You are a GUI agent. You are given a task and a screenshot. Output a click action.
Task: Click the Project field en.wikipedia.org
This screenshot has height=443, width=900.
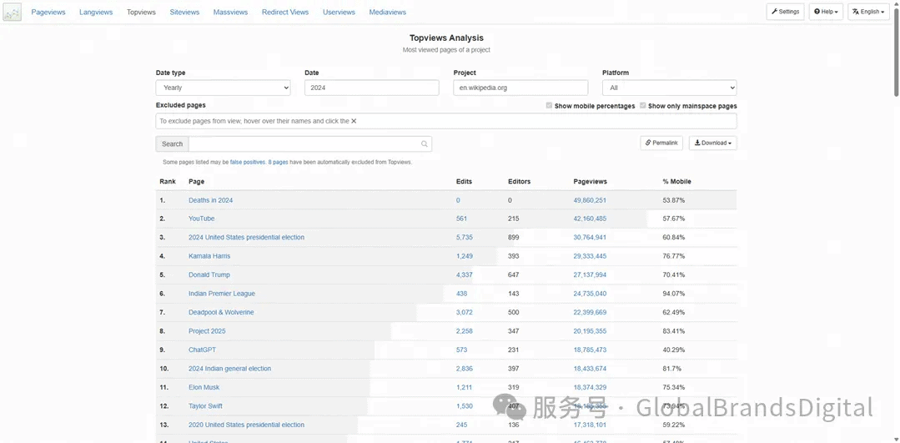[520, 88]
